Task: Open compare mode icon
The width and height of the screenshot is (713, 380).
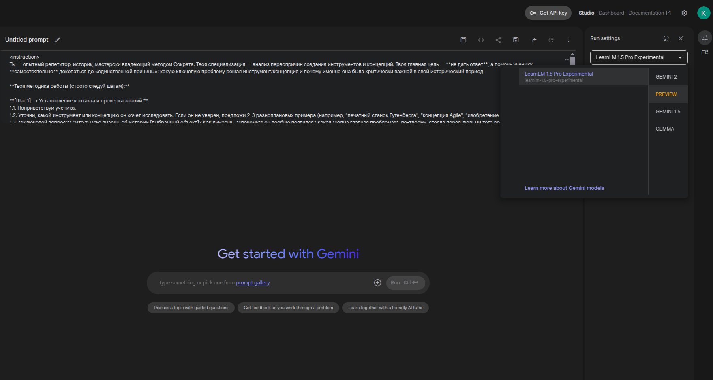Action: [x=533, y=40]
